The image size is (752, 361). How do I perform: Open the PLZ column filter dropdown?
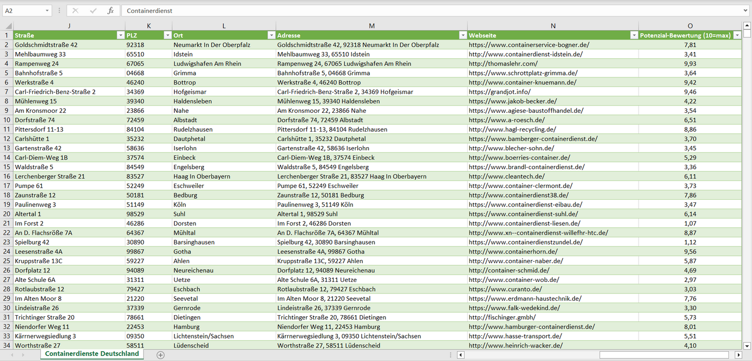(167, 35)
